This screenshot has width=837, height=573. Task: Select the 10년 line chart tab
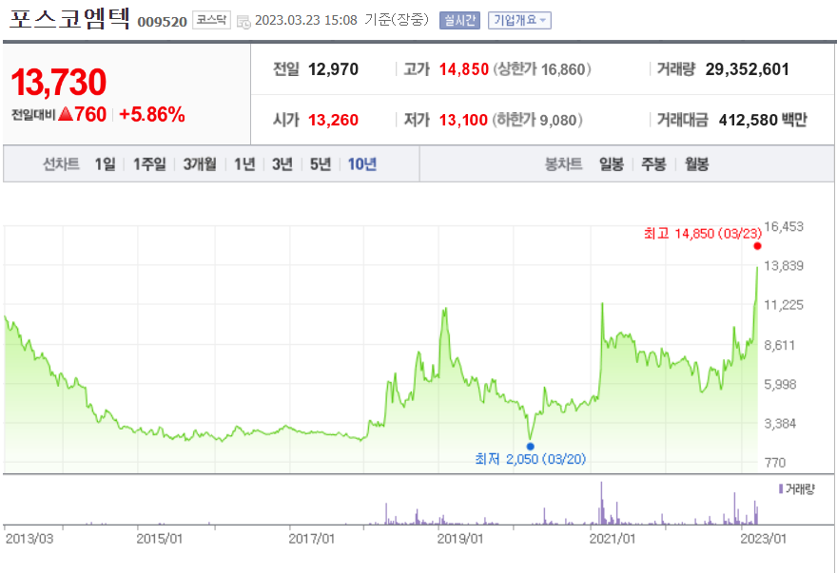coord(362,164)
